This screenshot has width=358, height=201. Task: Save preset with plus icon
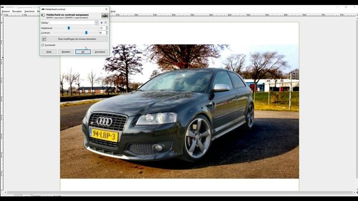pos(102,23)
